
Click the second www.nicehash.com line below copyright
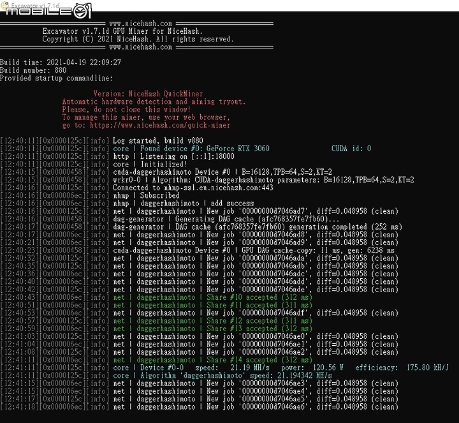[x=140, y=47]
